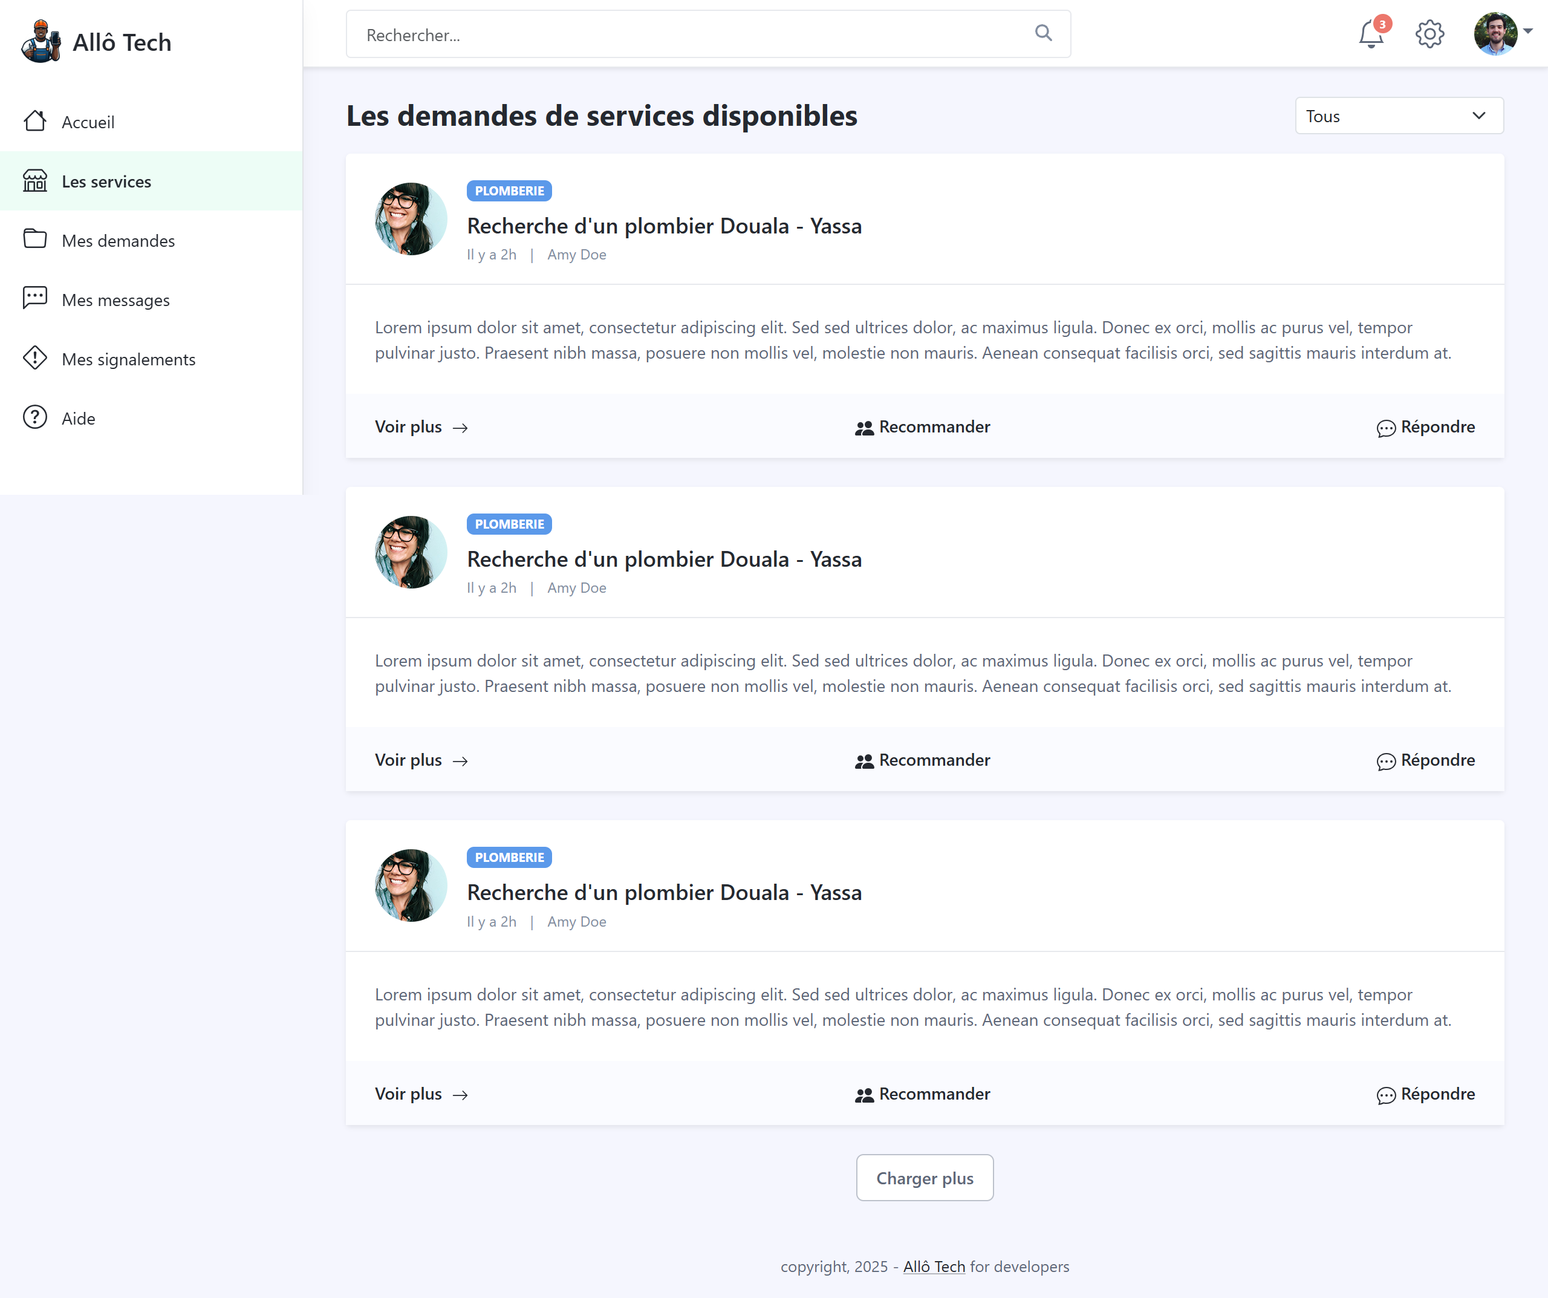Open settings with the gear icon
This screenshot has width=1548, height=1298.
[1429, 34]
